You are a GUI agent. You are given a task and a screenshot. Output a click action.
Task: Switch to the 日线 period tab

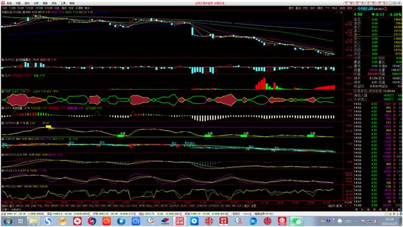pyautogui.click(x=57, y=8)
